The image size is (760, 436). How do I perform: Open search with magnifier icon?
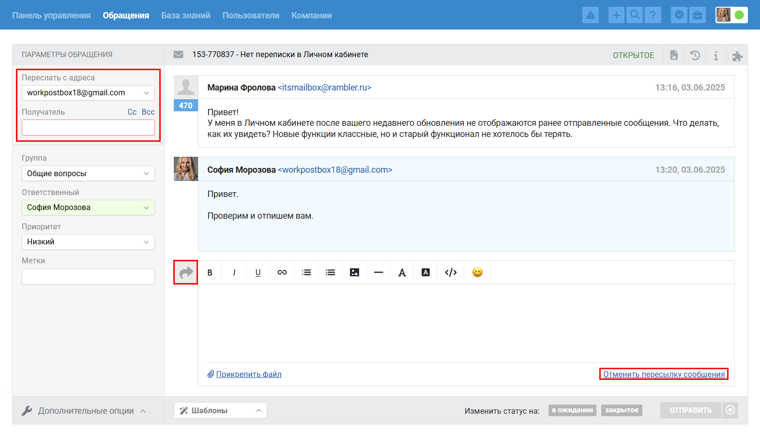(635, 15)
